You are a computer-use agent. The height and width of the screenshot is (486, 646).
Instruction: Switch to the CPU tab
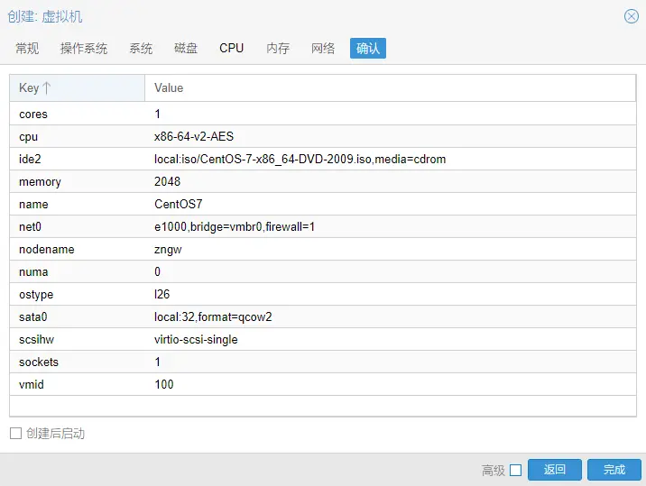232,49
